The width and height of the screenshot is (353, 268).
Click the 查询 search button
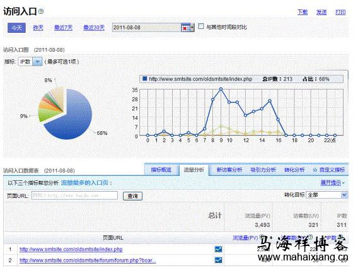[132, 196]
